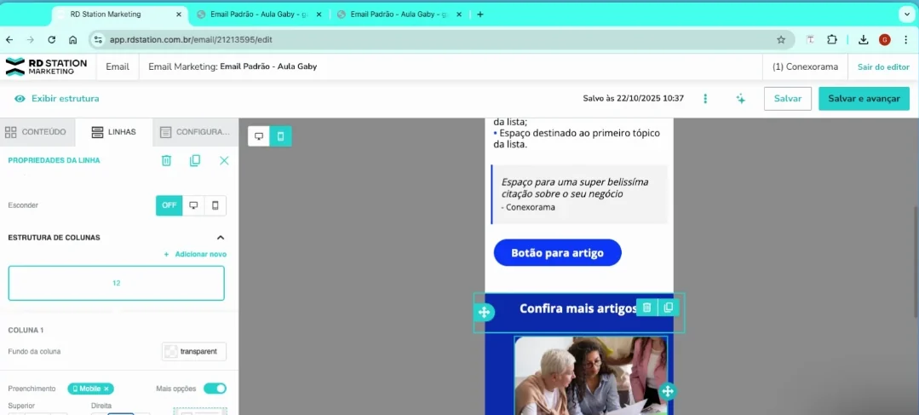This screenshot has width=919, height=415.
Task: Close the third Email Padrão tab
Action: point(459,14)
